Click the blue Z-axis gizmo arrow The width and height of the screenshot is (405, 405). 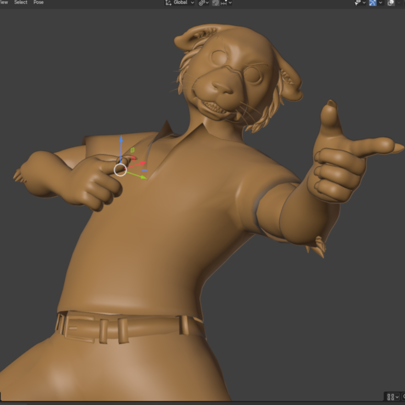click(x=121, y=140)
